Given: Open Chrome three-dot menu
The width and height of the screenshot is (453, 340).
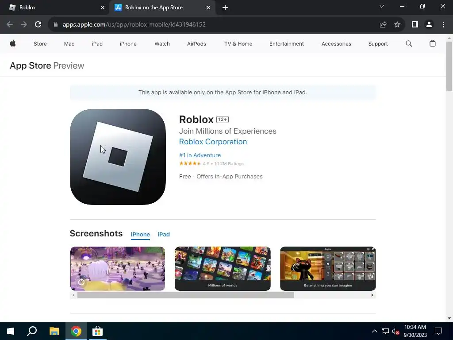Looking at the screenshot, I should tap(443, 25).
